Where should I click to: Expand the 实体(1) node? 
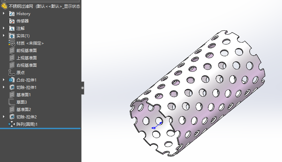4,36
